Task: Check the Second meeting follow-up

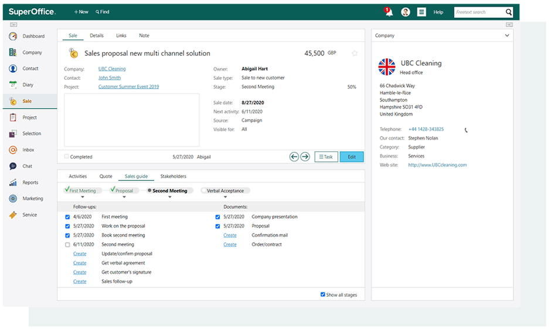Action: (x=67, y=245)
